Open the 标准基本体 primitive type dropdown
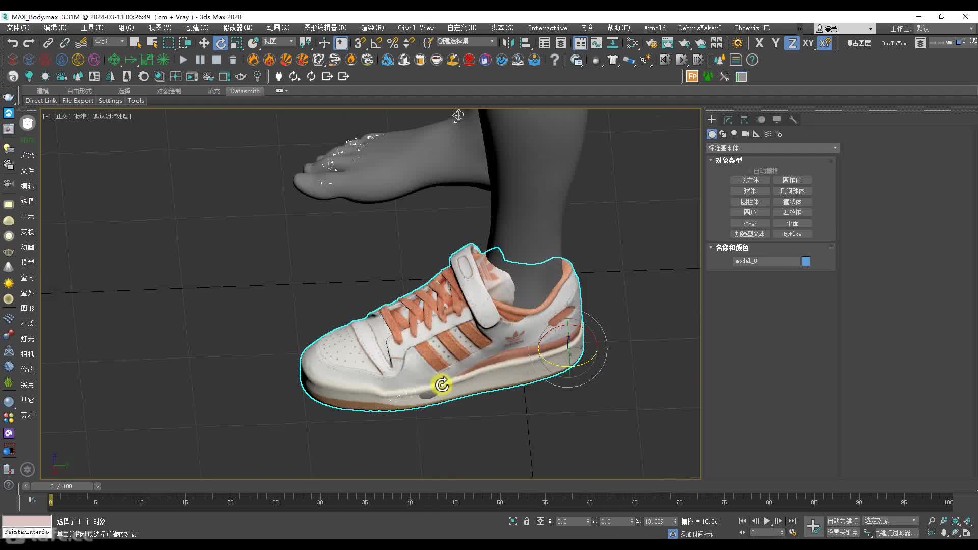The image size is (978, 550). (x=773, y=148)
